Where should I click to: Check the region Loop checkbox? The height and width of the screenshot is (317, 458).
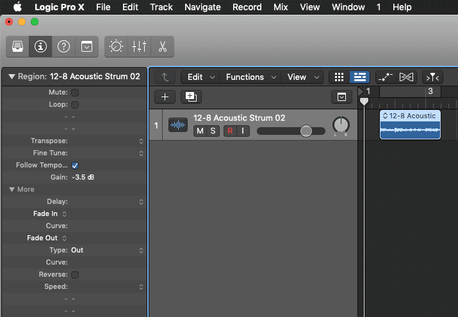pyautogui.click(x=75, y=105)
